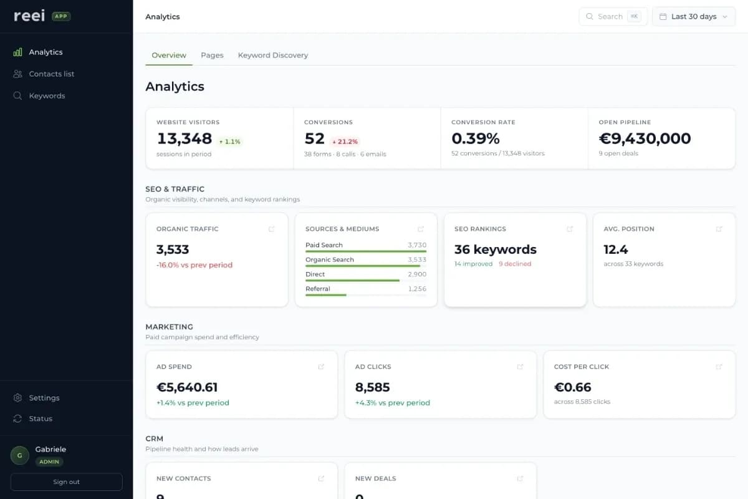The width and height of the screenshot is (748, 499).
Task: Open Analytics in the sidebar
Action: click(66, 52)
